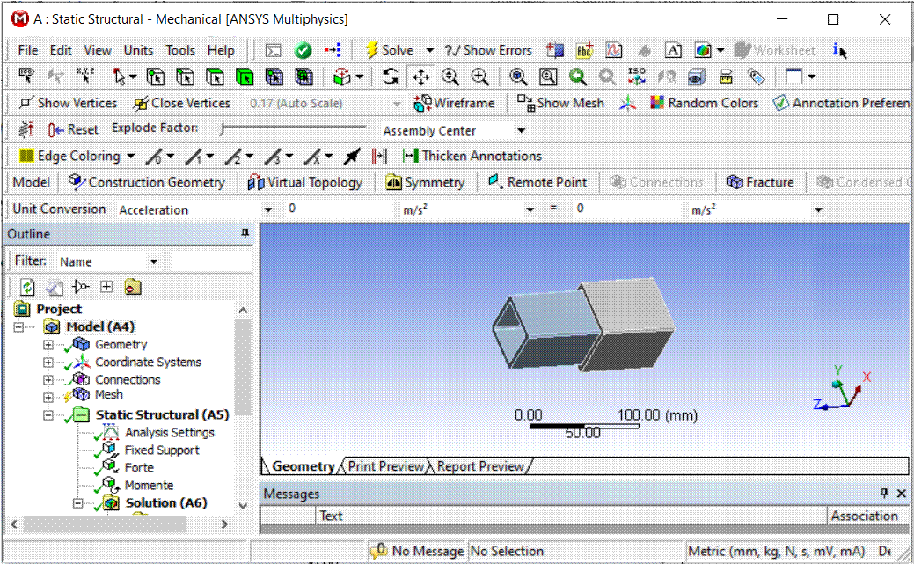Click the Remote Point button

[537, 182]
